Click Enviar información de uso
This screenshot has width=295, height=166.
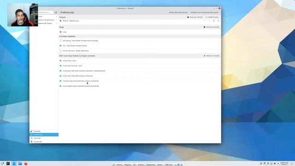[178, 12]
